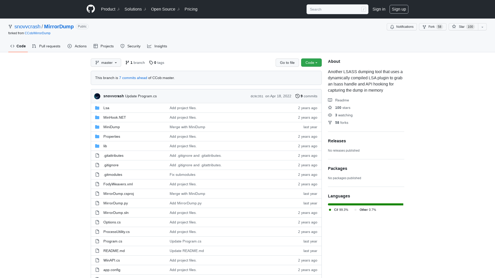Open the Pricing page
The height and width of the screenshot is (278, 495).
pos(191,9)
